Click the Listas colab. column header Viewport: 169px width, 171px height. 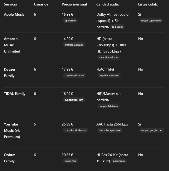(148, 4)
